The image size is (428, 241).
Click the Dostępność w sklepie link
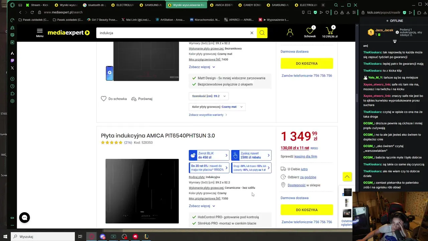tap(297, 185)
